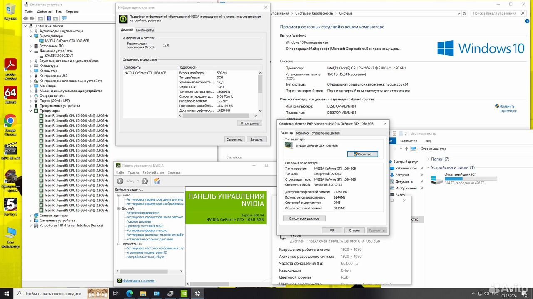Click the Свойства button in adapter properties
533x299 pixels.
362,154
